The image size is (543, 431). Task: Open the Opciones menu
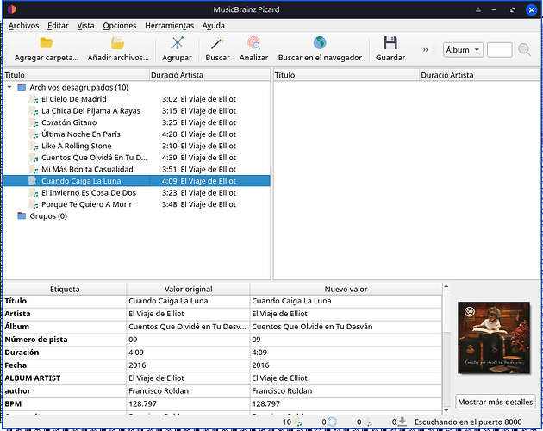coord(120,26)
